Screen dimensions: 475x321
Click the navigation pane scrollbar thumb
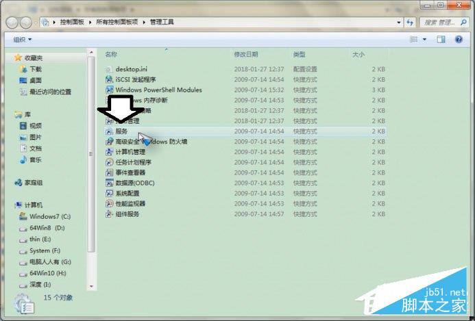(x=91, y=154)
